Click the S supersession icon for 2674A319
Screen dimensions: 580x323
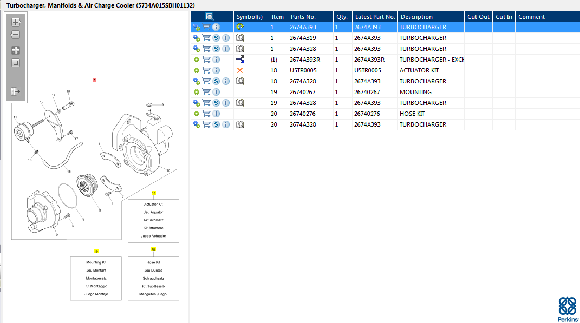[x=216, y=38]
